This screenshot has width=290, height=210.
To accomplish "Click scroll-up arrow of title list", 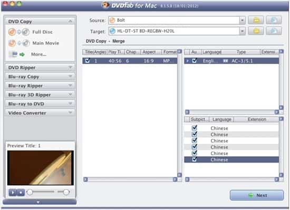I will [179, 52].
